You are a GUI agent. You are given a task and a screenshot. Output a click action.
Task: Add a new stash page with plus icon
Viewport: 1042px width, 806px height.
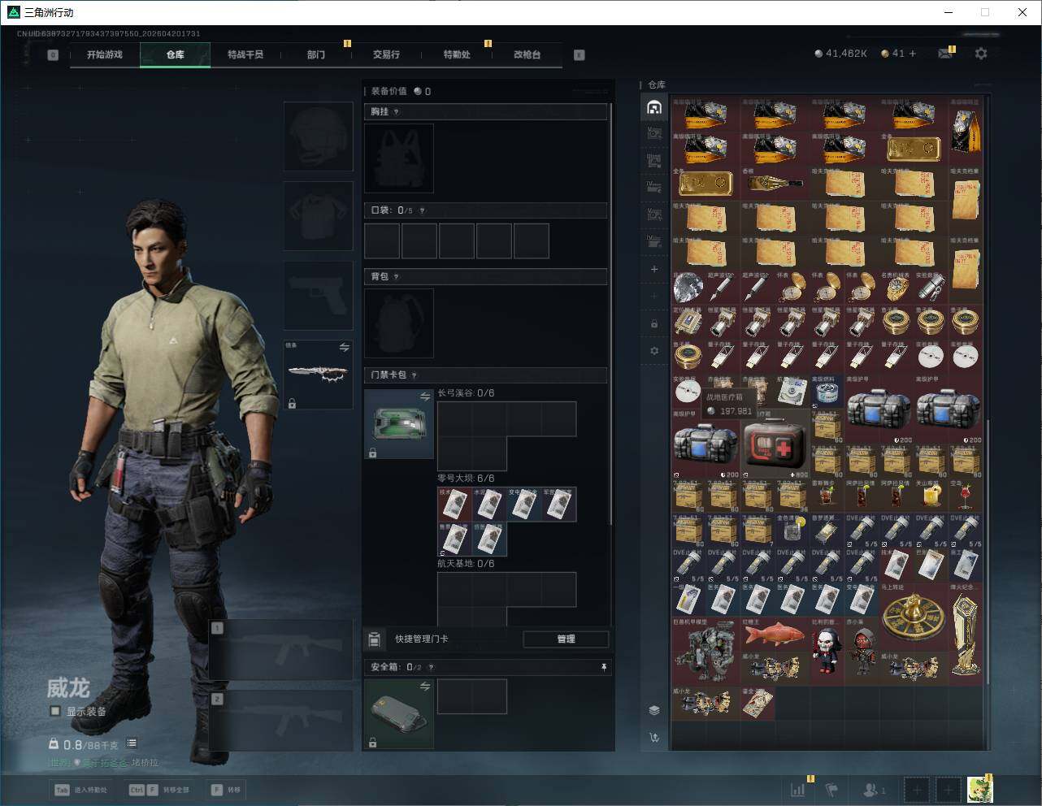pyautogui.click(x=654, y=269)
